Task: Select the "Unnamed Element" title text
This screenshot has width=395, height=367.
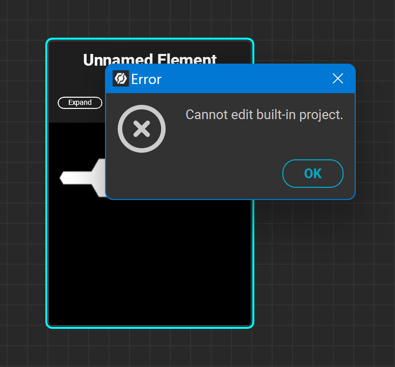Action: click(x=150, y=59)
